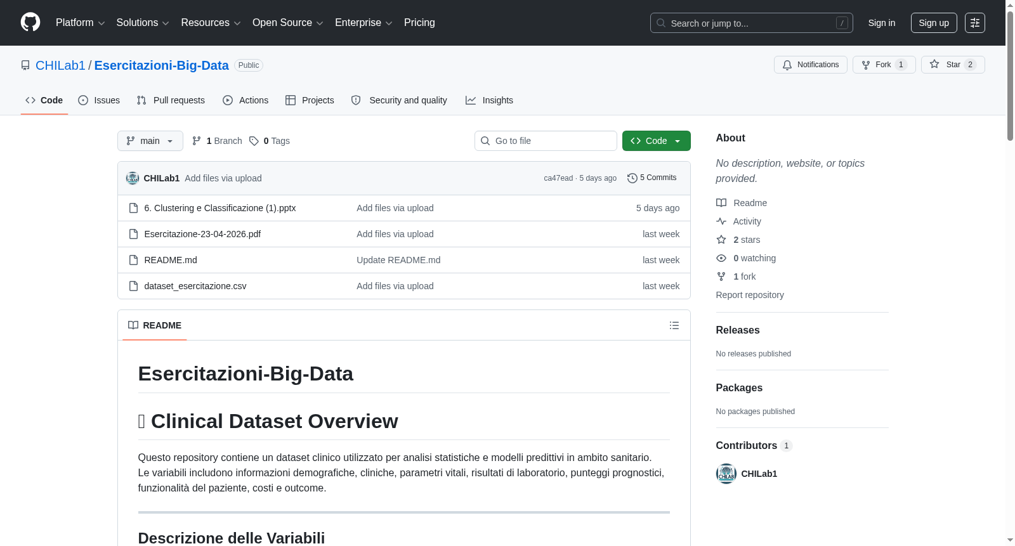This screenshot has width=1015, height=546.
Task: Click the repository icon beside CHILab1
Action: tap(25, 65)
